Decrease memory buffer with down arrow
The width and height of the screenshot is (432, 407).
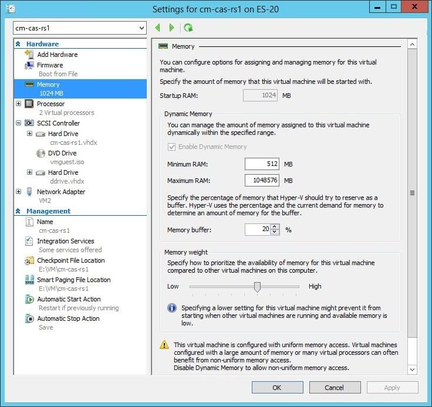[275, 232]
